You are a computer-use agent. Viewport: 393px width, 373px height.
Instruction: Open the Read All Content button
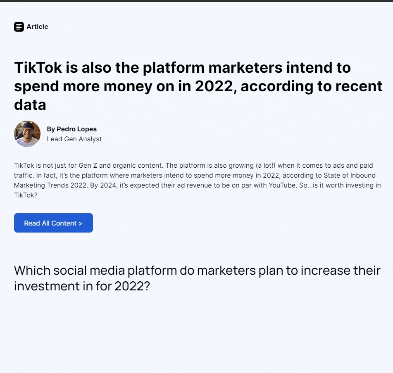pos(53,223)
